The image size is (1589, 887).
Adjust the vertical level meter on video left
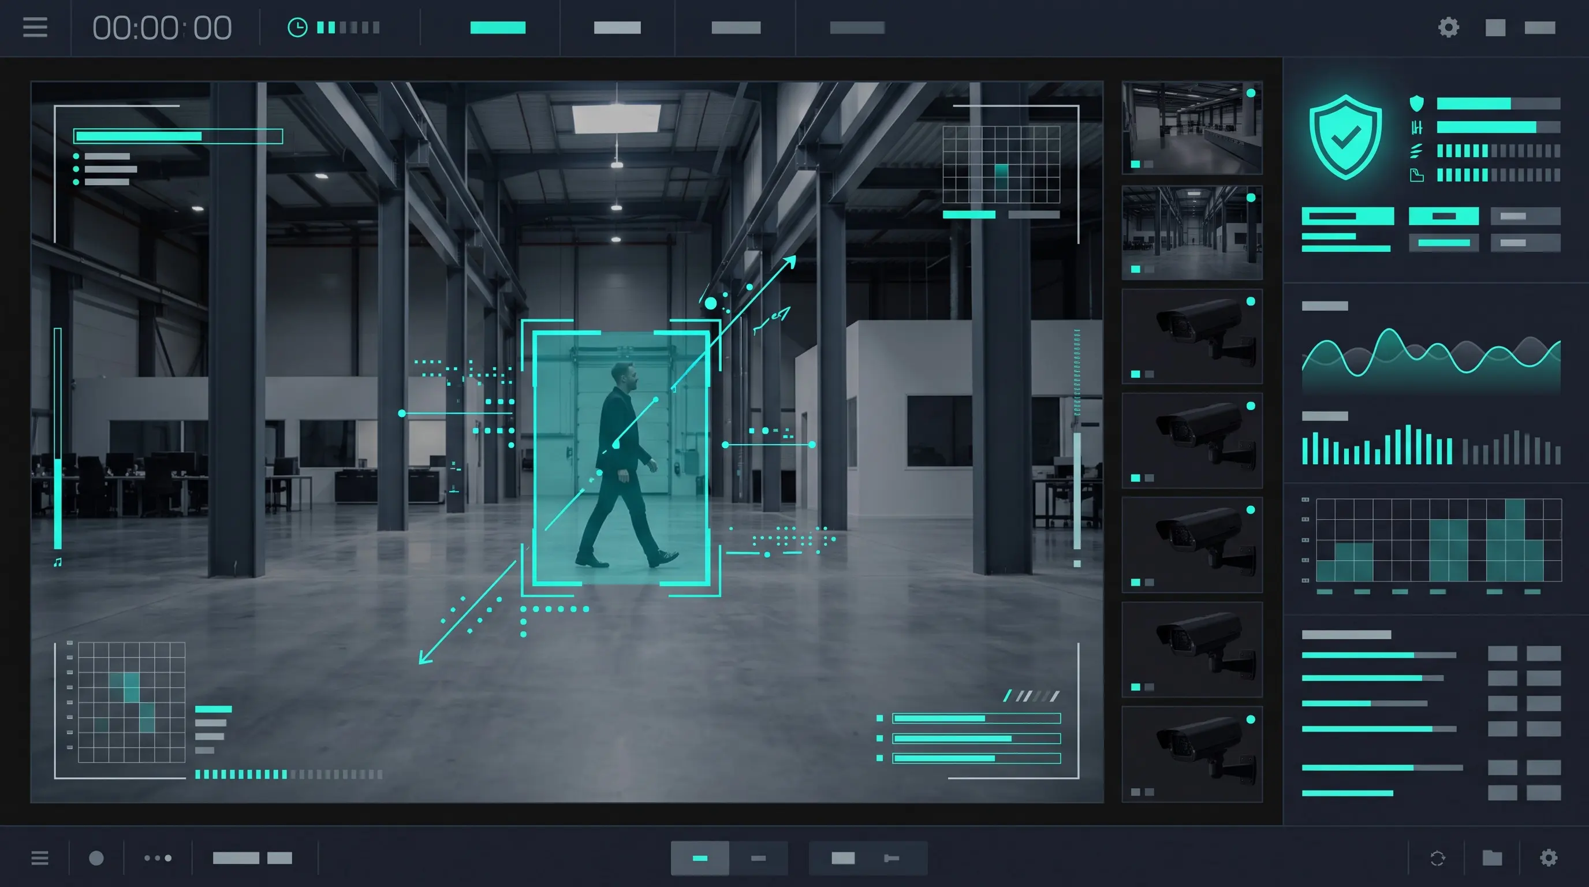[58, 438]
